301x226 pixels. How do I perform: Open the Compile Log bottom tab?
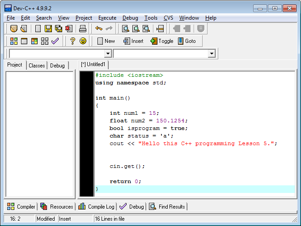(x=96, y=207)
